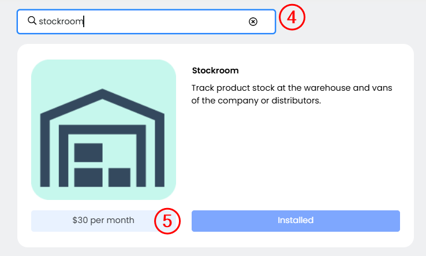Click the red circled number 4 marker

pos(292,17)
